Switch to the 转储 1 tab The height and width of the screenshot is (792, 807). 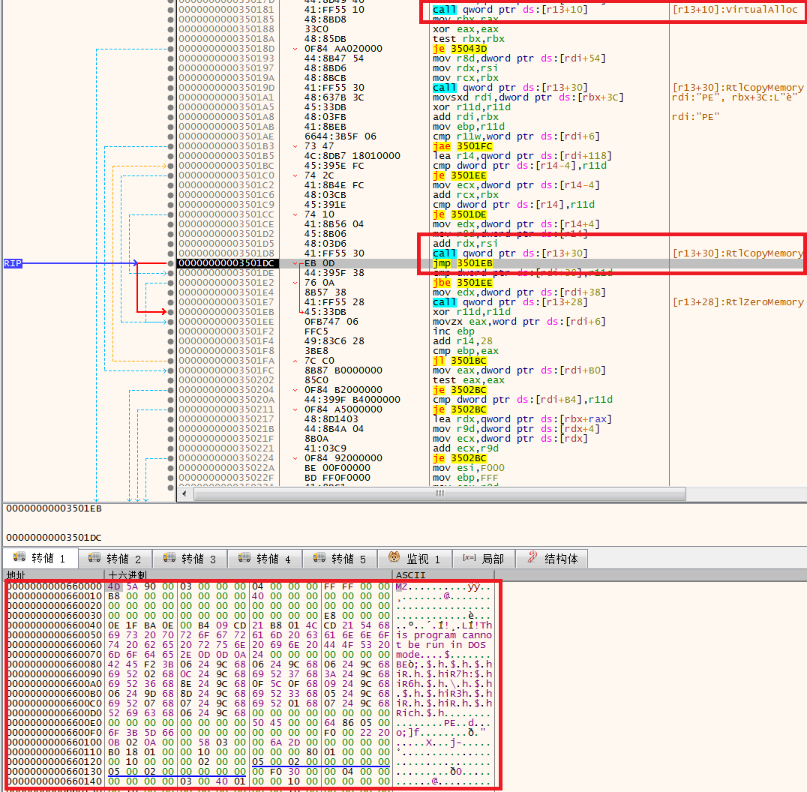coord(40,559)
